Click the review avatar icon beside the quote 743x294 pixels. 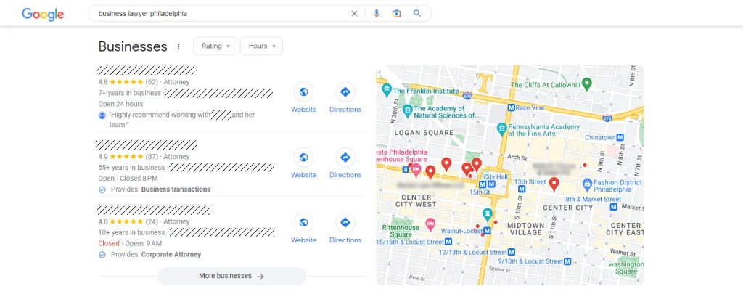(102, 115)
